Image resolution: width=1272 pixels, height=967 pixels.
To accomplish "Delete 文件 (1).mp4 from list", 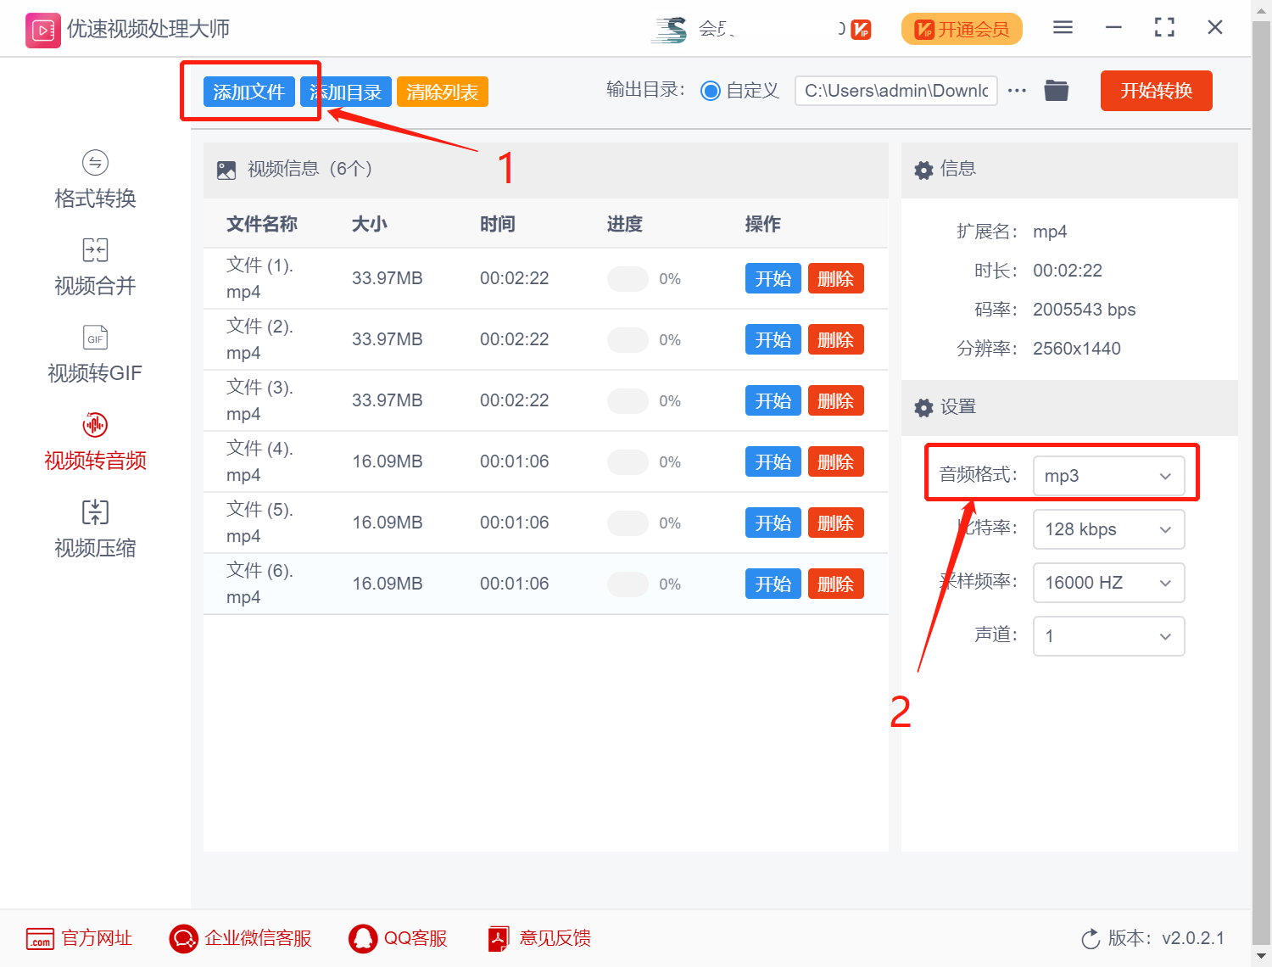I will [836, 278].
